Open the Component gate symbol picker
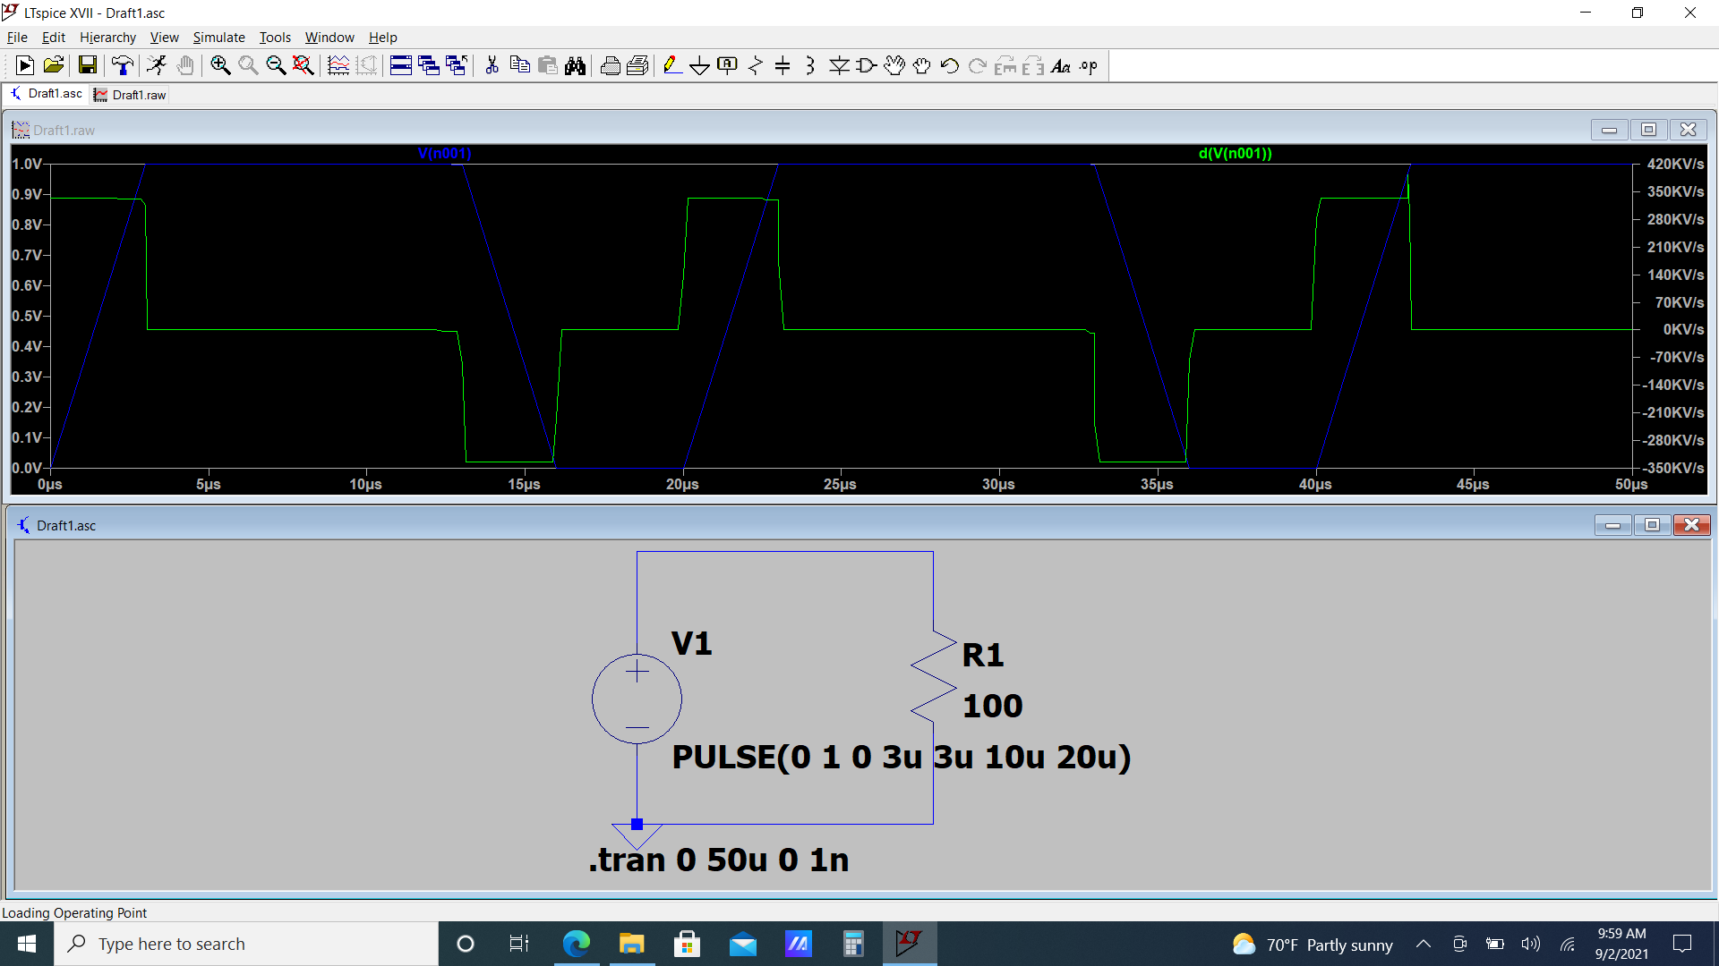The height and width of the screenshot is (966, 1719). tap(867, 65)
